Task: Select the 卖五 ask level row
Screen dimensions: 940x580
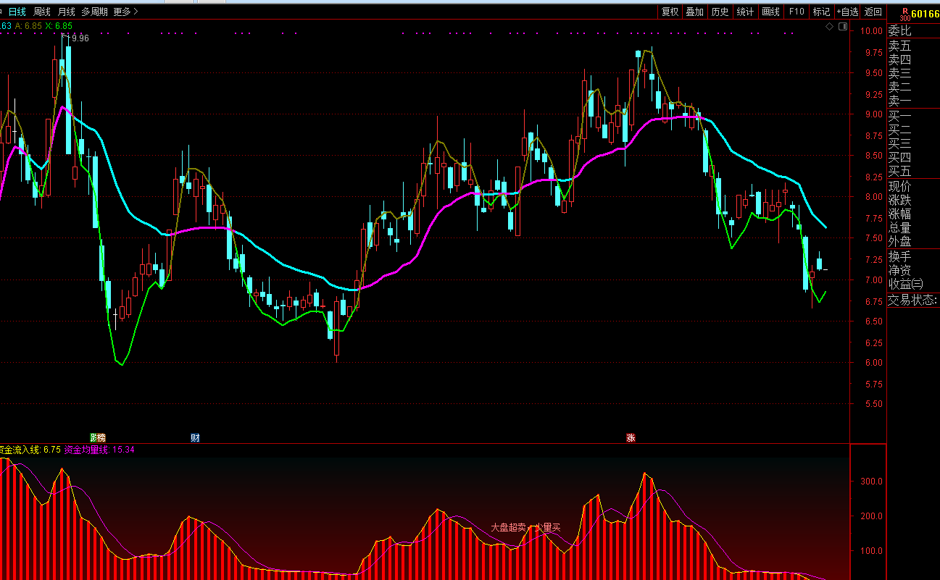Action: coord(900,46)
